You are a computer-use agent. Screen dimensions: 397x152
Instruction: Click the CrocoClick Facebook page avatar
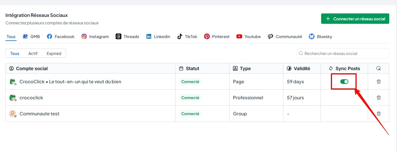point(13,82)
